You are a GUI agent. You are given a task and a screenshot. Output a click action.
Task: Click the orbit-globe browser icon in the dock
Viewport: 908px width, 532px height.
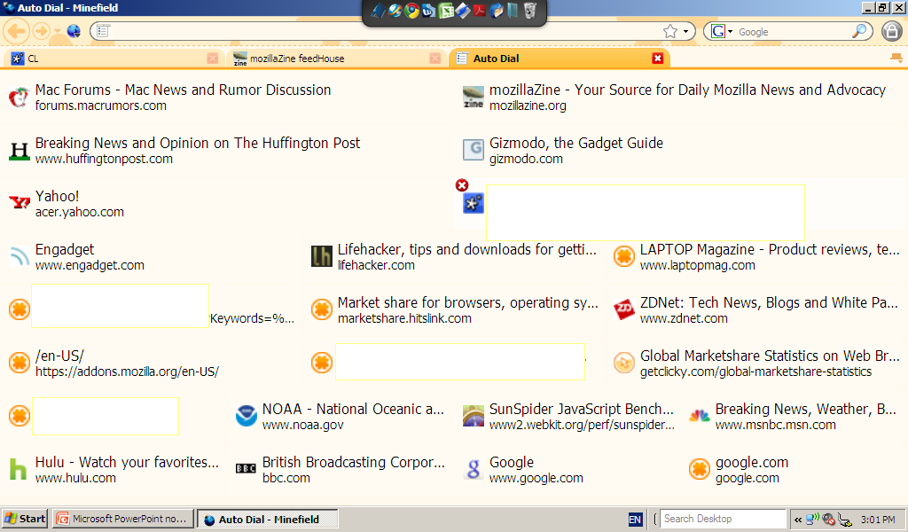click(395, 11)
